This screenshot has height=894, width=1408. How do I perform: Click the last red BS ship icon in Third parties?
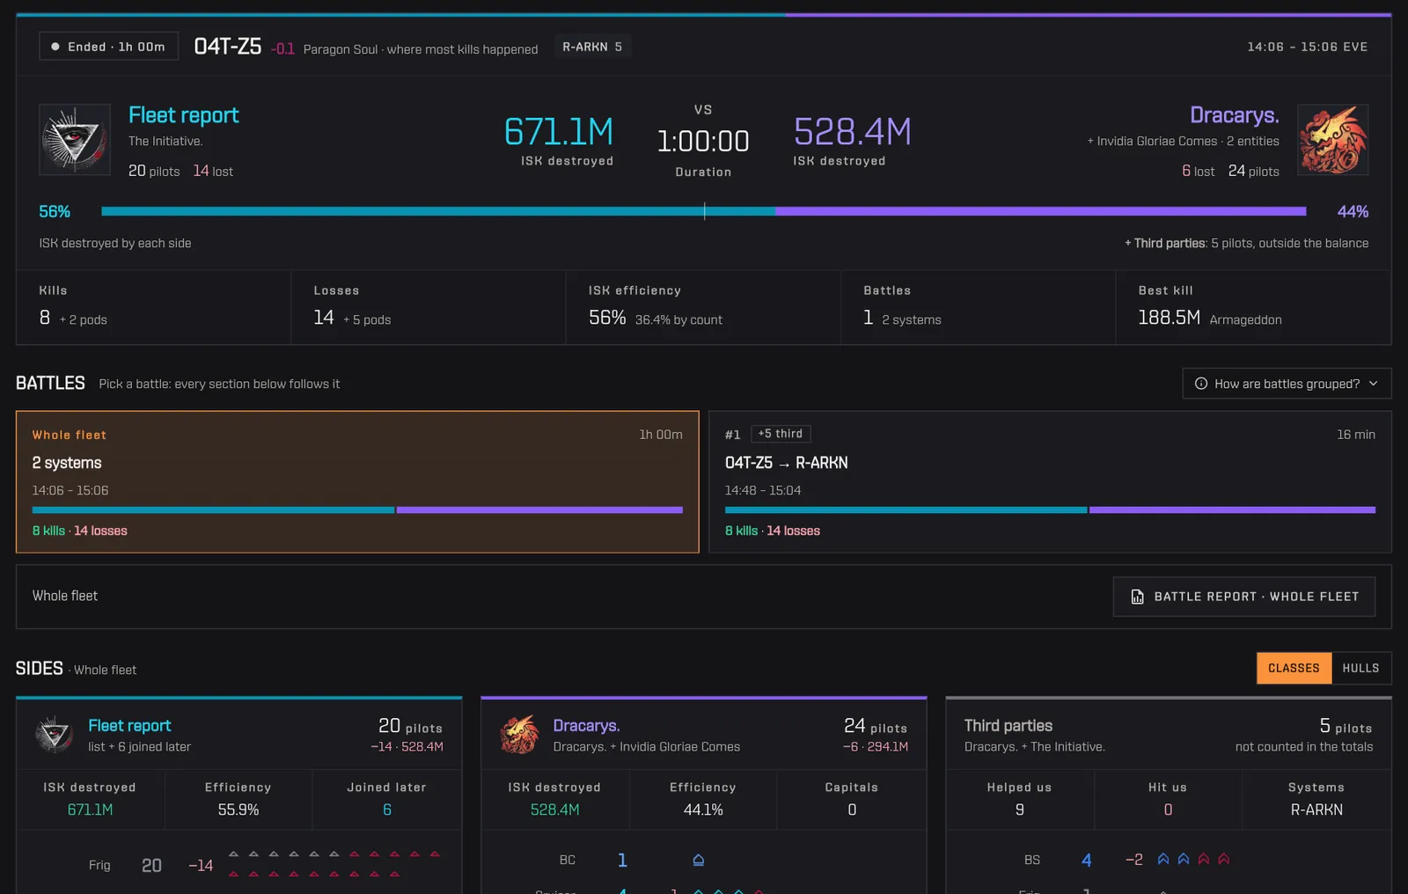tap(1223, 859)
